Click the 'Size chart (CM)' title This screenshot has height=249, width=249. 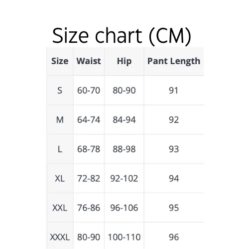(122, 36)
